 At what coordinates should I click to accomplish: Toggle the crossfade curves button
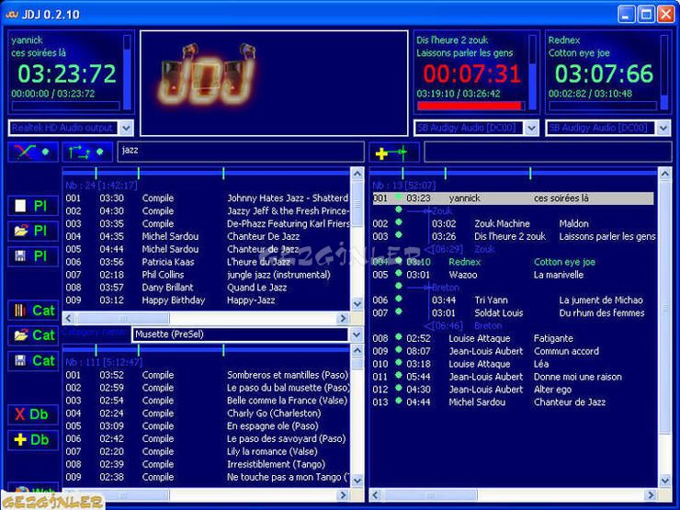32,152
